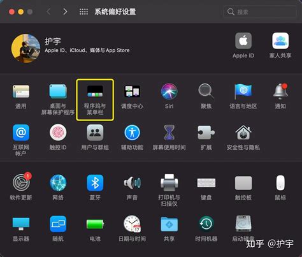
Task: Close the System Preferences window
Action: (11, 11)
